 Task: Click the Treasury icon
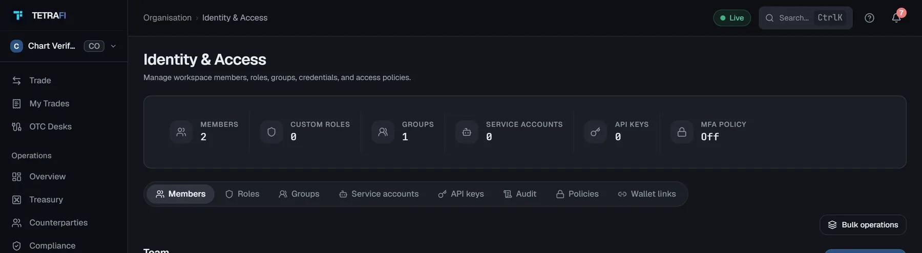click(x=17, y=200)
